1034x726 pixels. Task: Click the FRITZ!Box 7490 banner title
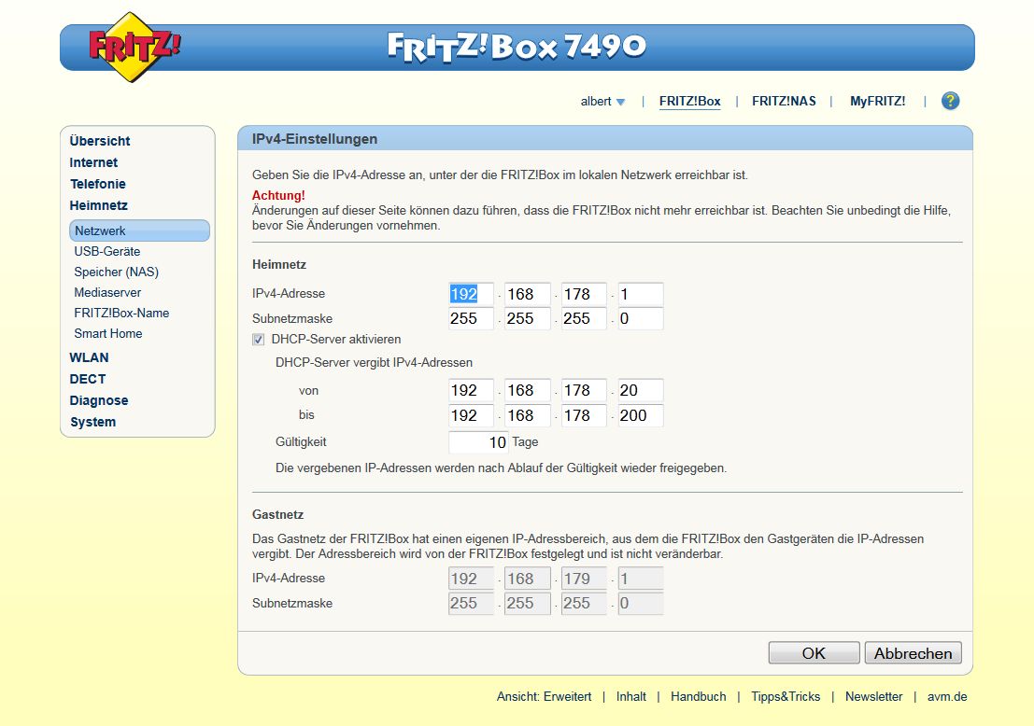tap(517, 47)
